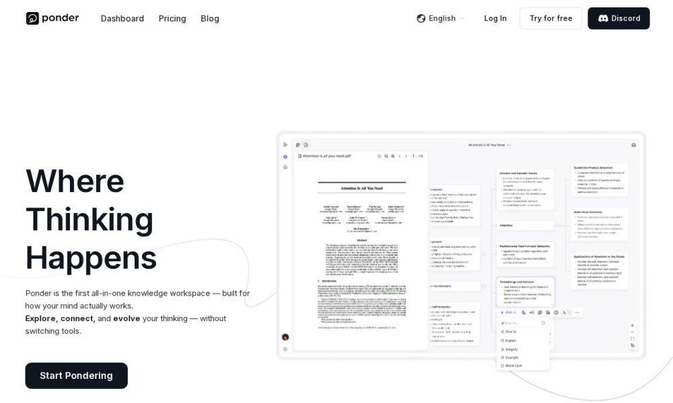Click the Log In button
Viewport: 673px width, 403px height.
495,18
